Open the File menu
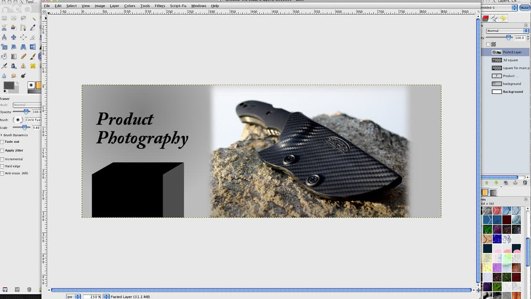The width and height of the screenshot is (531, 299). 47,6
